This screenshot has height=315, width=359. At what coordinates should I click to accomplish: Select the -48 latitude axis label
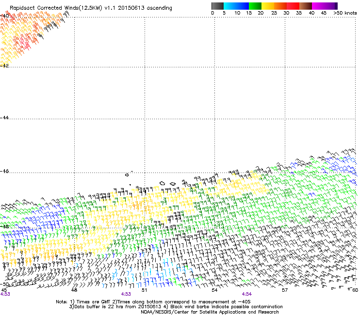(4, 226)
